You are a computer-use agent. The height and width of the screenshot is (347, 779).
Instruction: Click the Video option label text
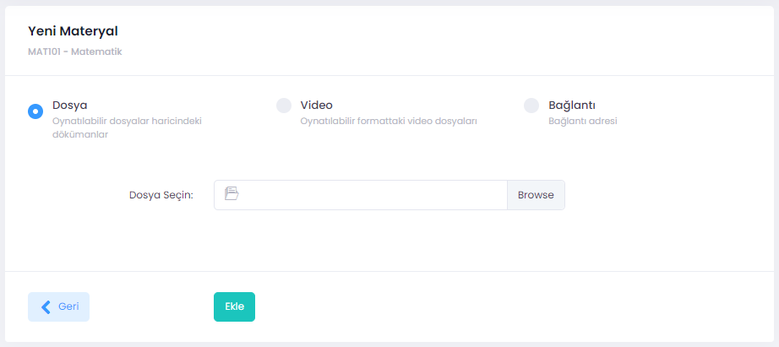tap(317, 106)
